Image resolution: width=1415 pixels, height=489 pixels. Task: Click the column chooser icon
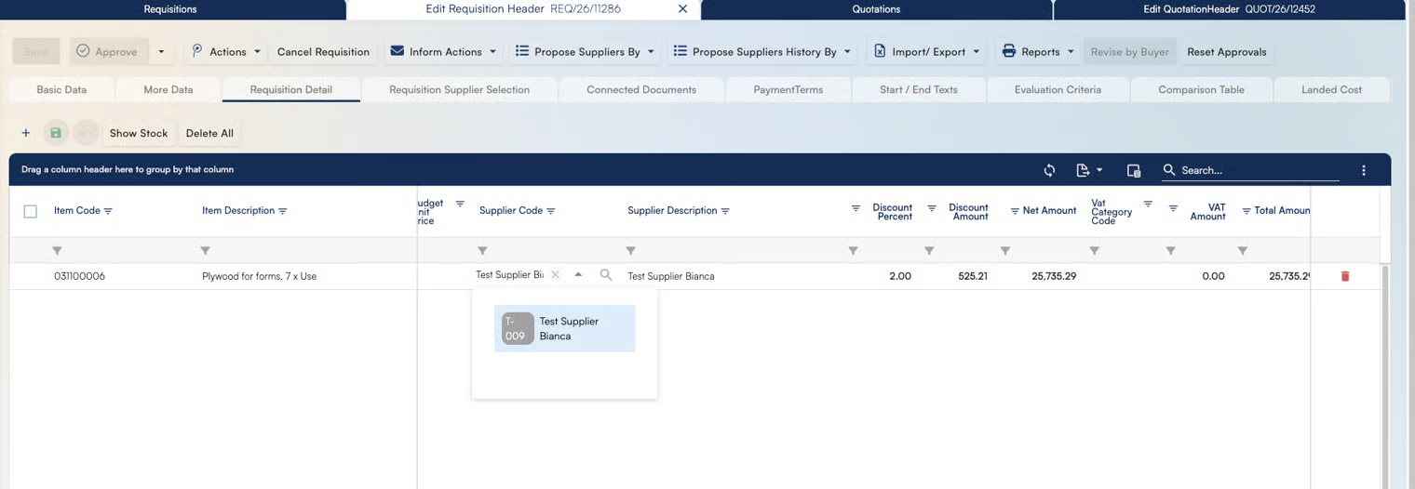(1133, 170)
